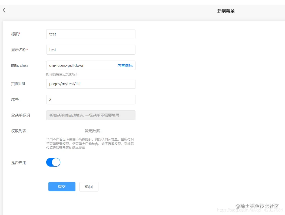285x215 pixels.
Task: Click the back arrow in the top-left corner
Action: 4,10
